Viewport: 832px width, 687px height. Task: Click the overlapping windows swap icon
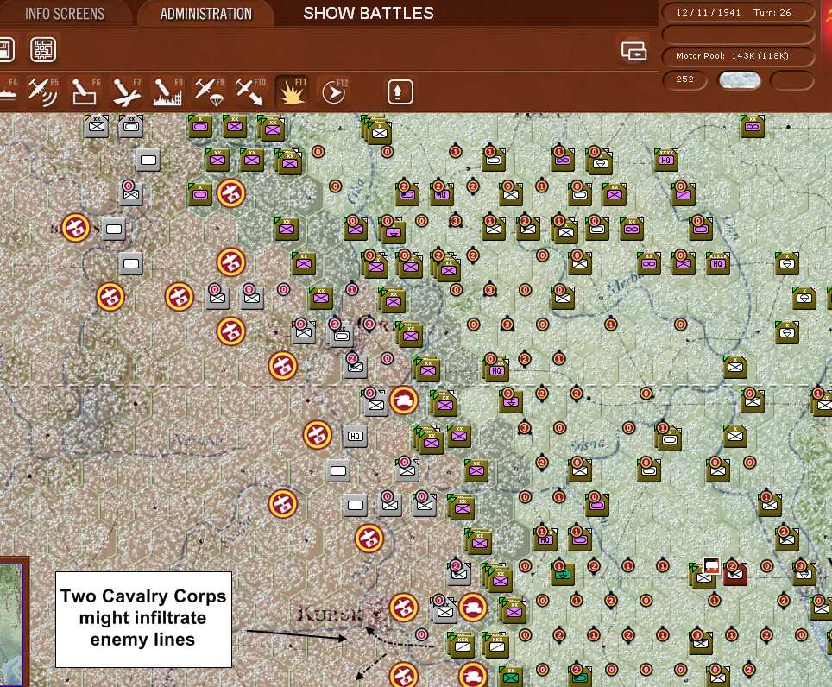[x=634, y=51]
